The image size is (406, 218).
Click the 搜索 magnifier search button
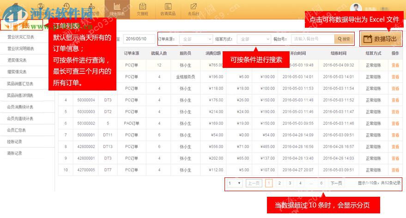coord(344,39)
